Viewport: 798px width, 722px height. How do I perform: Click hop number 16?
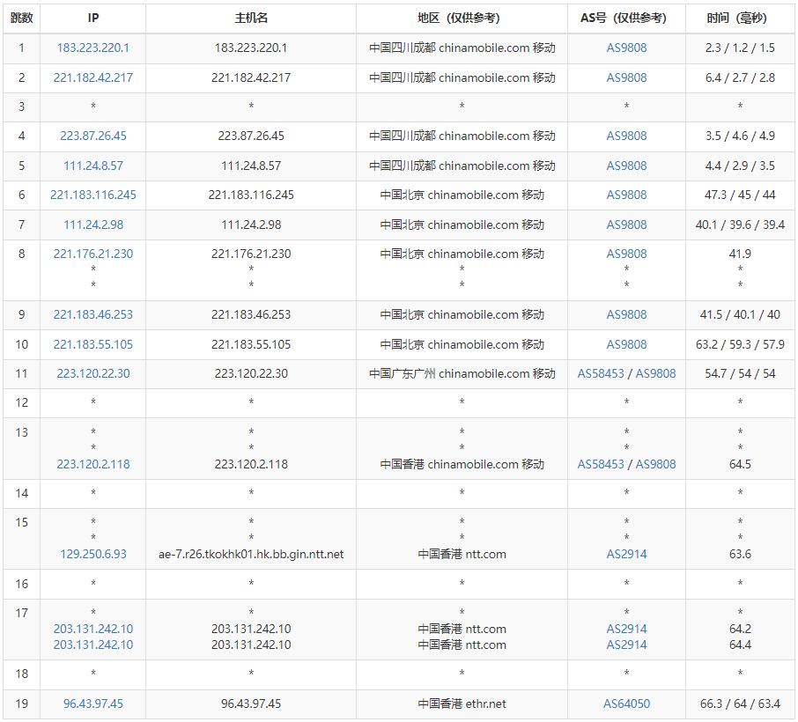coord(21,584)
